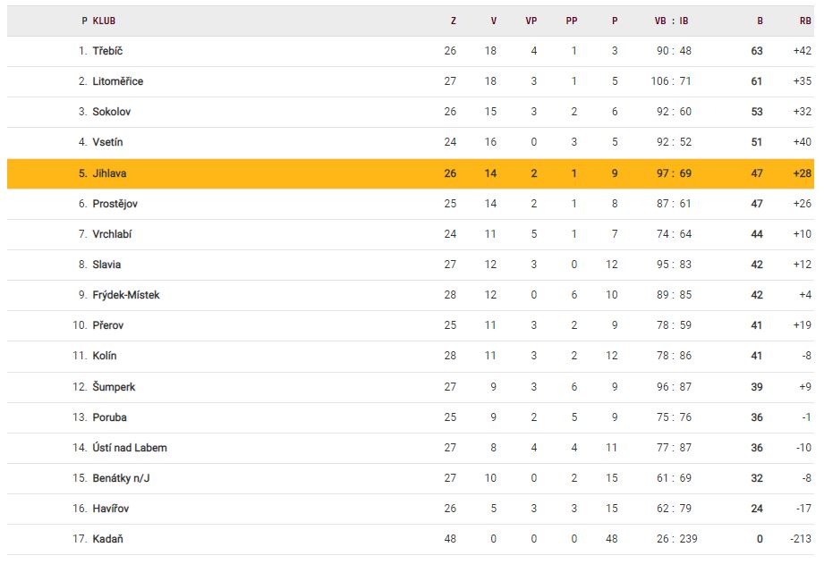Viewport: 824px width, 564px height.
Task: Open the Vsetín club page
Action: tap(107, 142)
